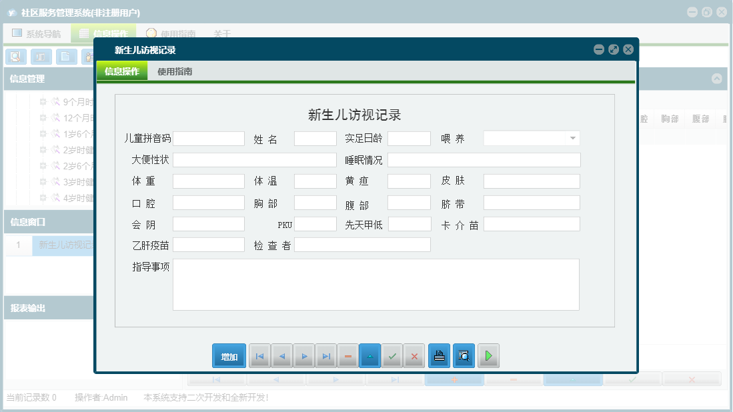This screenshot has width=733, height=412.
Task: Click the 指导事项 guidance text area
Action: 376,285
